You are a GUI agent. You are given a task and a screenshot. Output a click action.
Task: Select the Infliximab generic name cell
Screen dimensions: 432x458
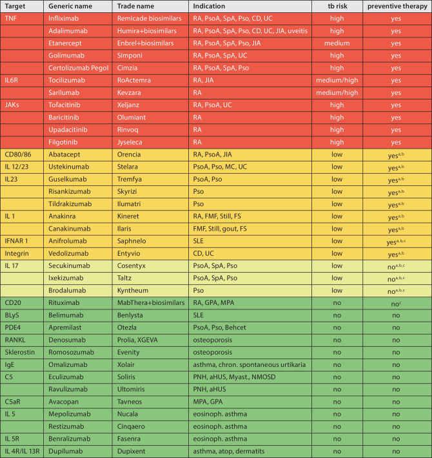tap(64, 18)
